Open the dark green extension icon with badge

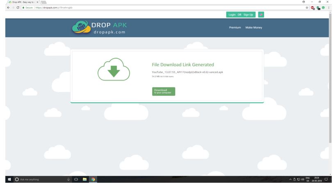tap(318, 8)
